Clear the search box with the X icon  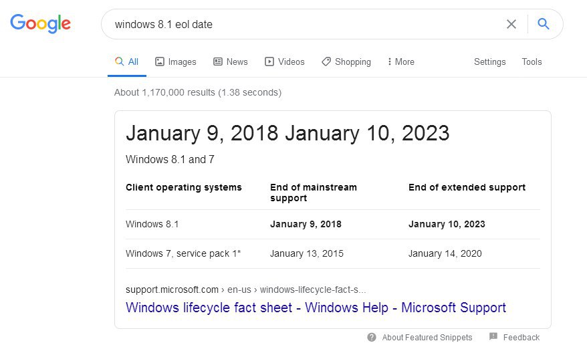[x=511, y=24]
